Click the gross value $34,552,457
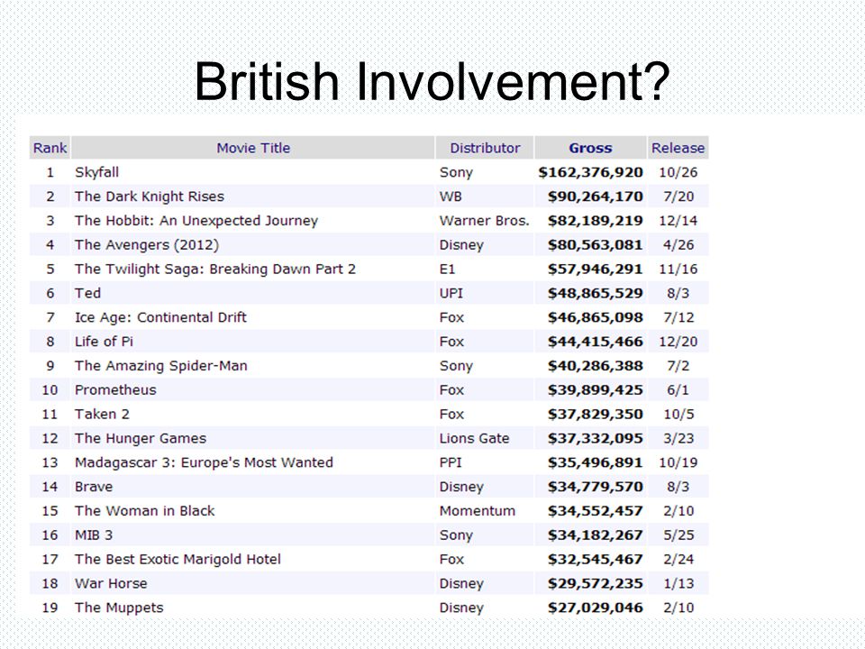The height and width of the screenshot is (649, 865). point(596,512)
